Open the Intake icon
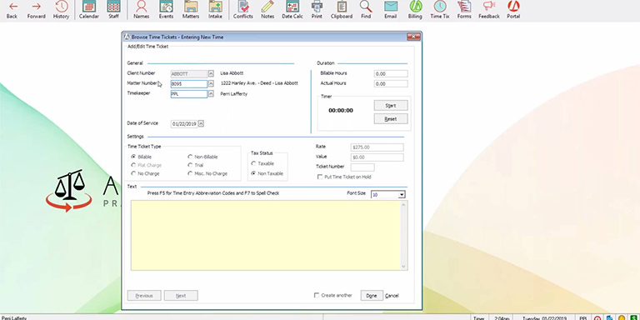Screen dimensions: 640x320 215,10
